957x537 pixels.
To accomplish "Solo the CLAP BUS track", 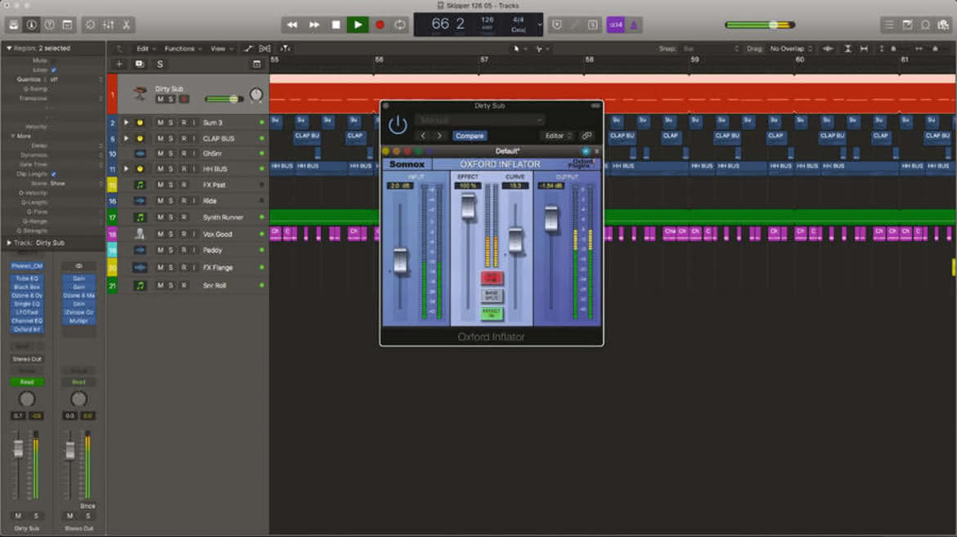I will (x=171, y=138).
